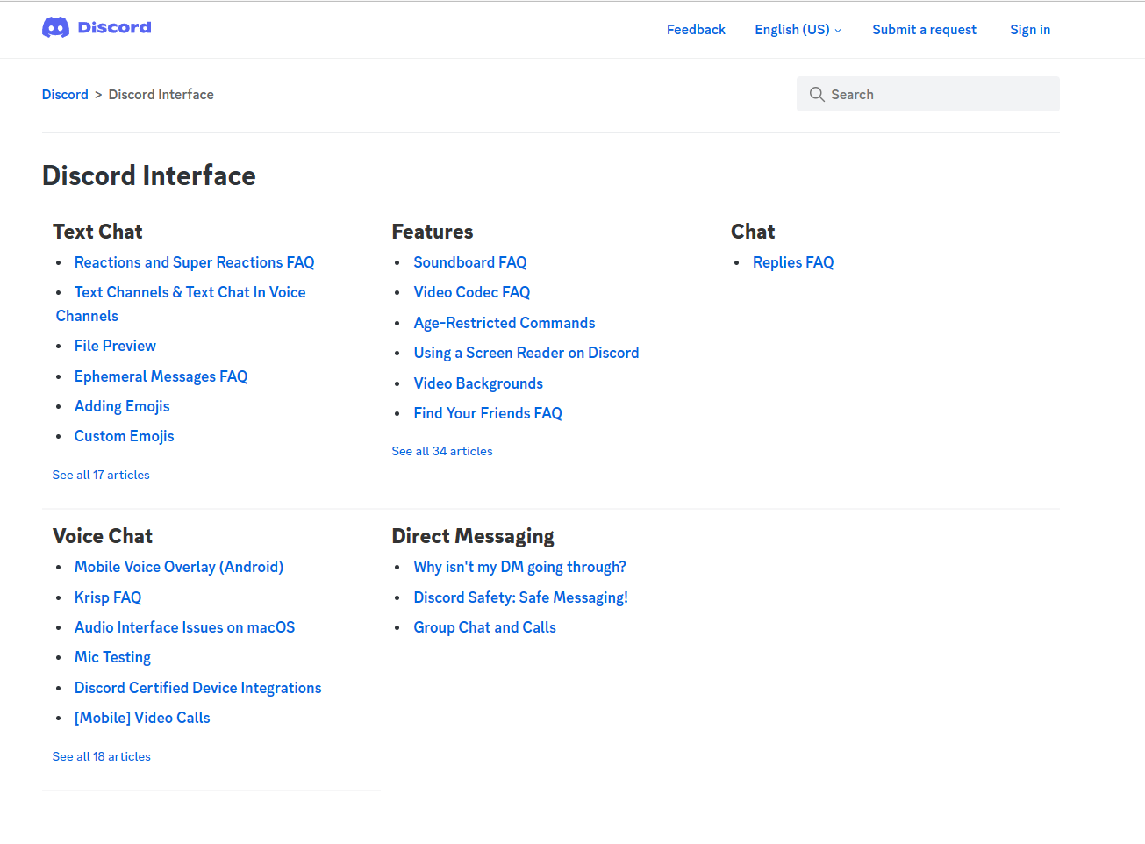Viewport: 1145px width, 844px height.
Task: Open Discord Certified Device Integrations
Action: [197, 688]
